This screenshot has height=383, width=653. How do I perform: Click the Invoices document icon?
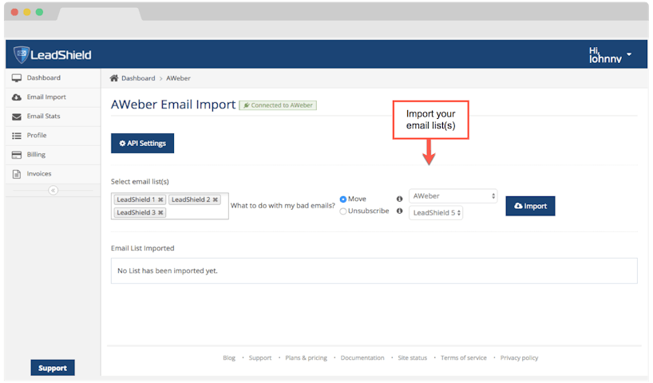click(16, 174)
